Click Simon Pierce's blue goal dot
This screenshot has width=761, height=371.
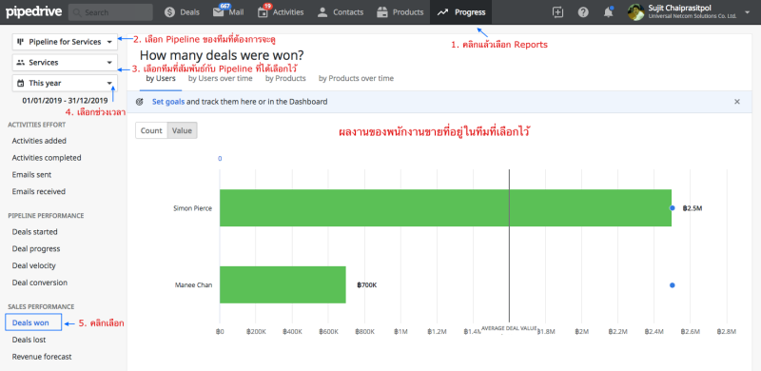click(x=673, y=207)
